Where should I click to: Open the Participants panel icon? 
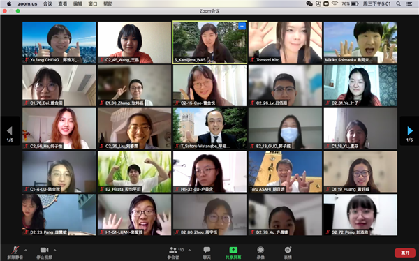point(173,250)
